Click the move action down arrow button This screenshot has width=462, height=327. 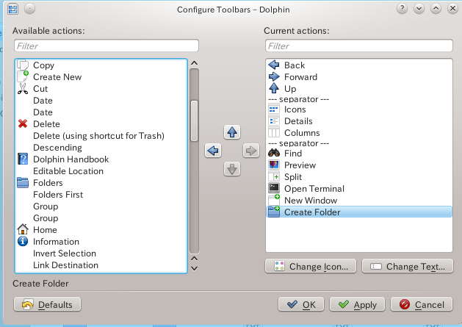coord(232,169)
